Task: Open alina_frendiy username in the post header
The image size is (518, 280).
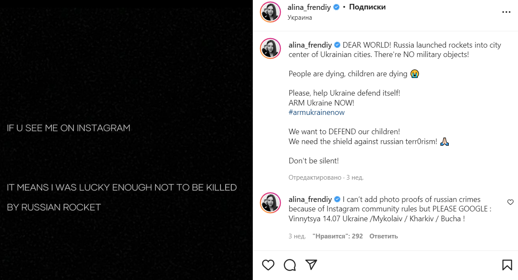Action: pos(309,7)
